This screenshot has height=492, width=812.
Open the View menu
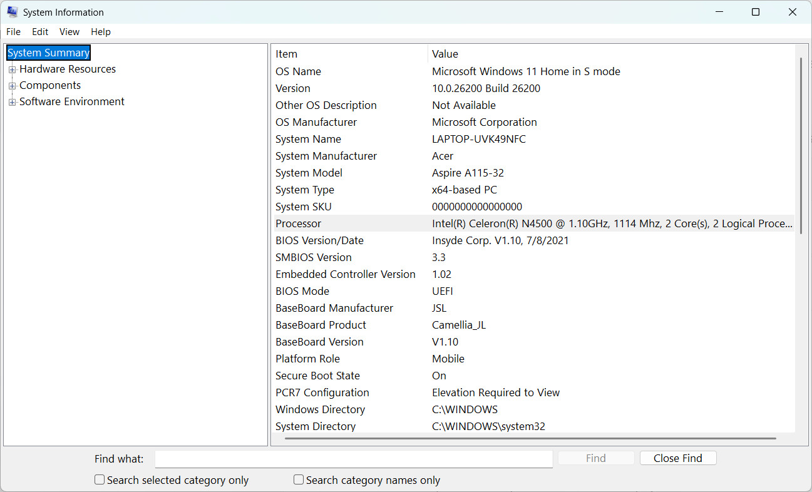pyautogui.click(x=69, y=32)
